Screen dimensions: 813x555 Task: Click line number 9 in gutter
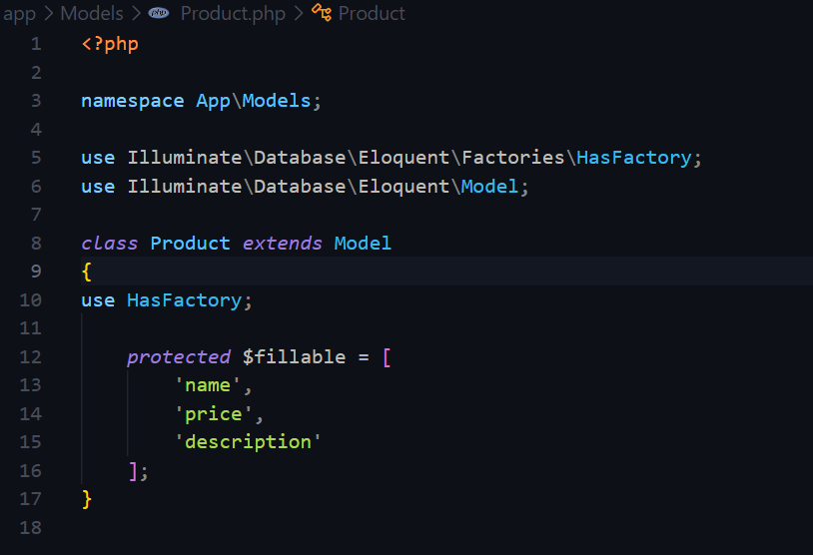pos(36,272)
